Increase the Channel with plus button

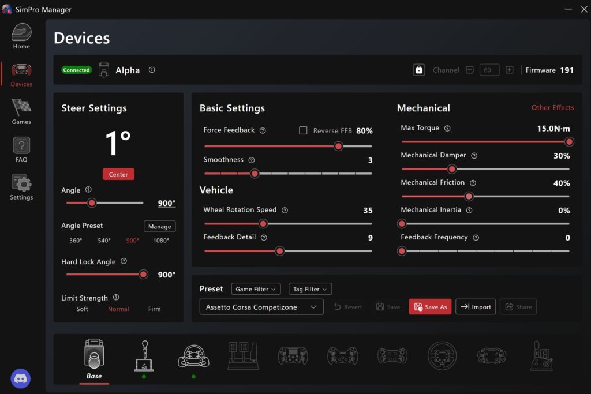[509, 70]
